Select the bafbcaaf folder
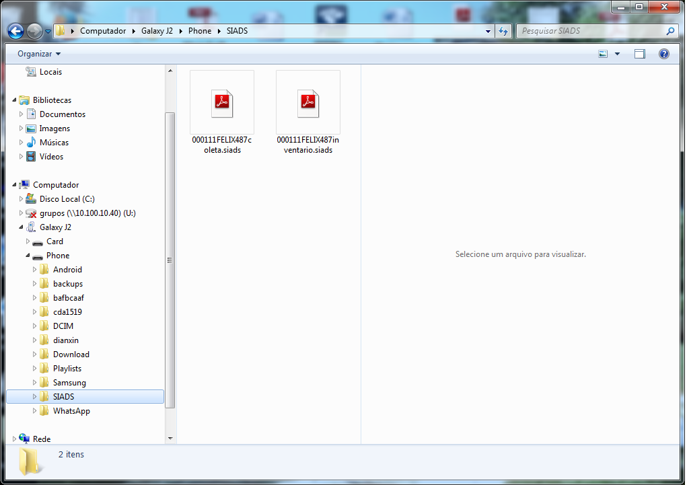This screenshot has width=689, height=485. click(x=68, y=297)
